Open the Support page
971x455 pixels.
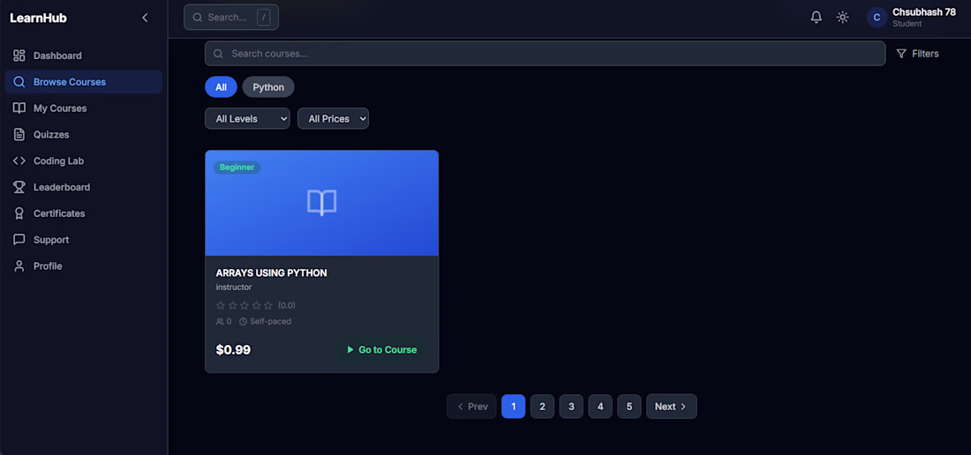coord(84,239)
